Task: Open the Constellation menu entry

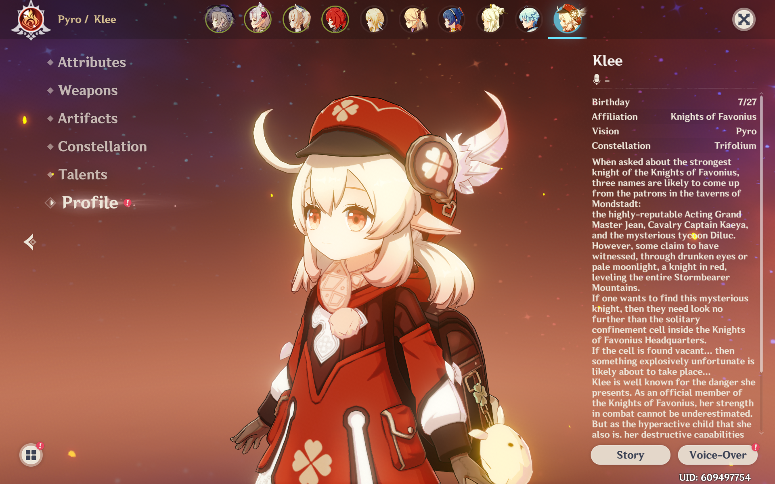Action: click(102, 146)
